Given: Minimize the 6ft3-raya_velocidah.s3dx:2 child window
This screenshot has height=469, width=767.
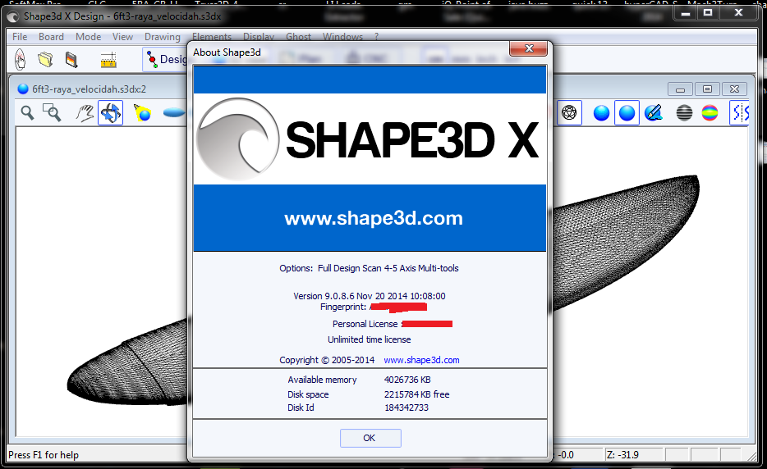Looking at the screenshot, I should click(x=680, y=89).
